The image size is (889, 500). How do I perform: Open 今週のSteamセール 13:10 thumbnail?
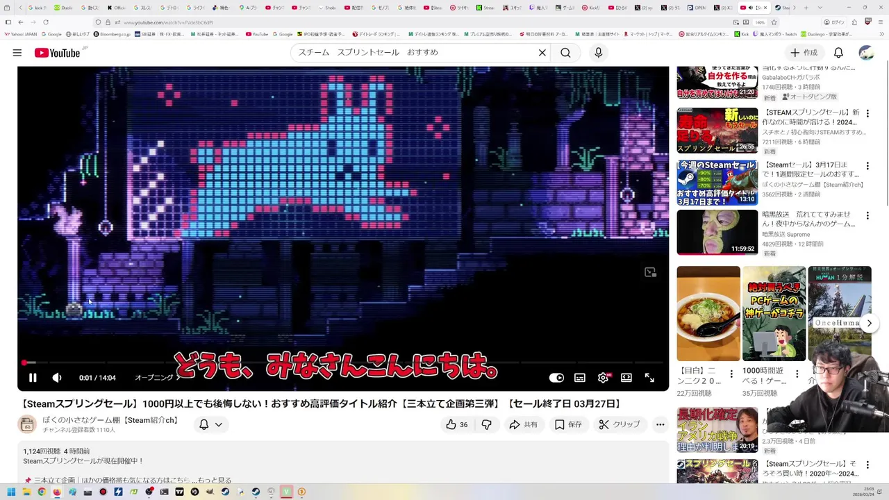717,183
